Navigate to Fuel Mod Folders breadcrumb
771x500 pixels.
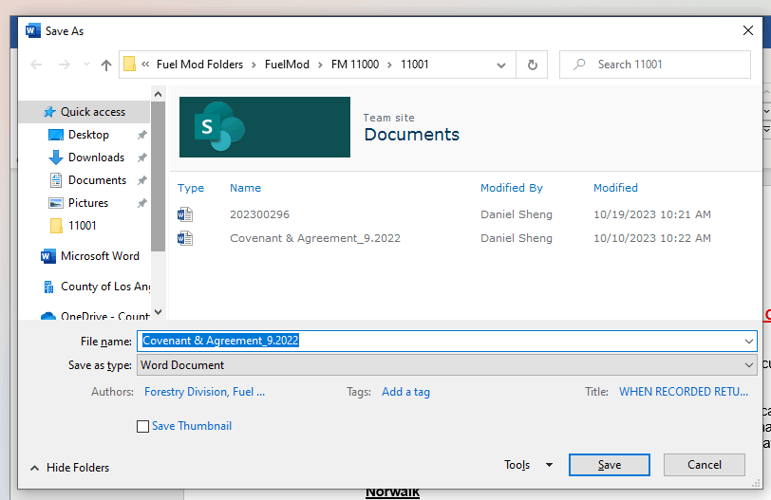click(199, 65)
